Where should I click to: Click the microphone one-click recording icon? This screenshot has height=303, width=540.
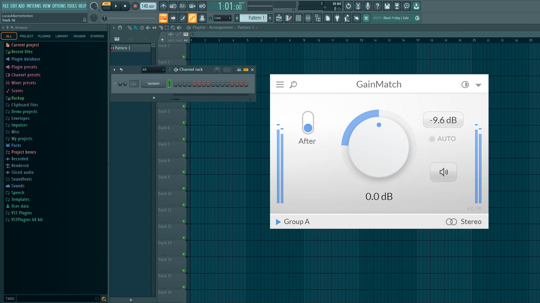point(368,6)
